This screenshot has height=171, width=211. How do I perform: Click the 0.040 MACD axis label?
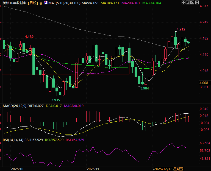[204, 109]
